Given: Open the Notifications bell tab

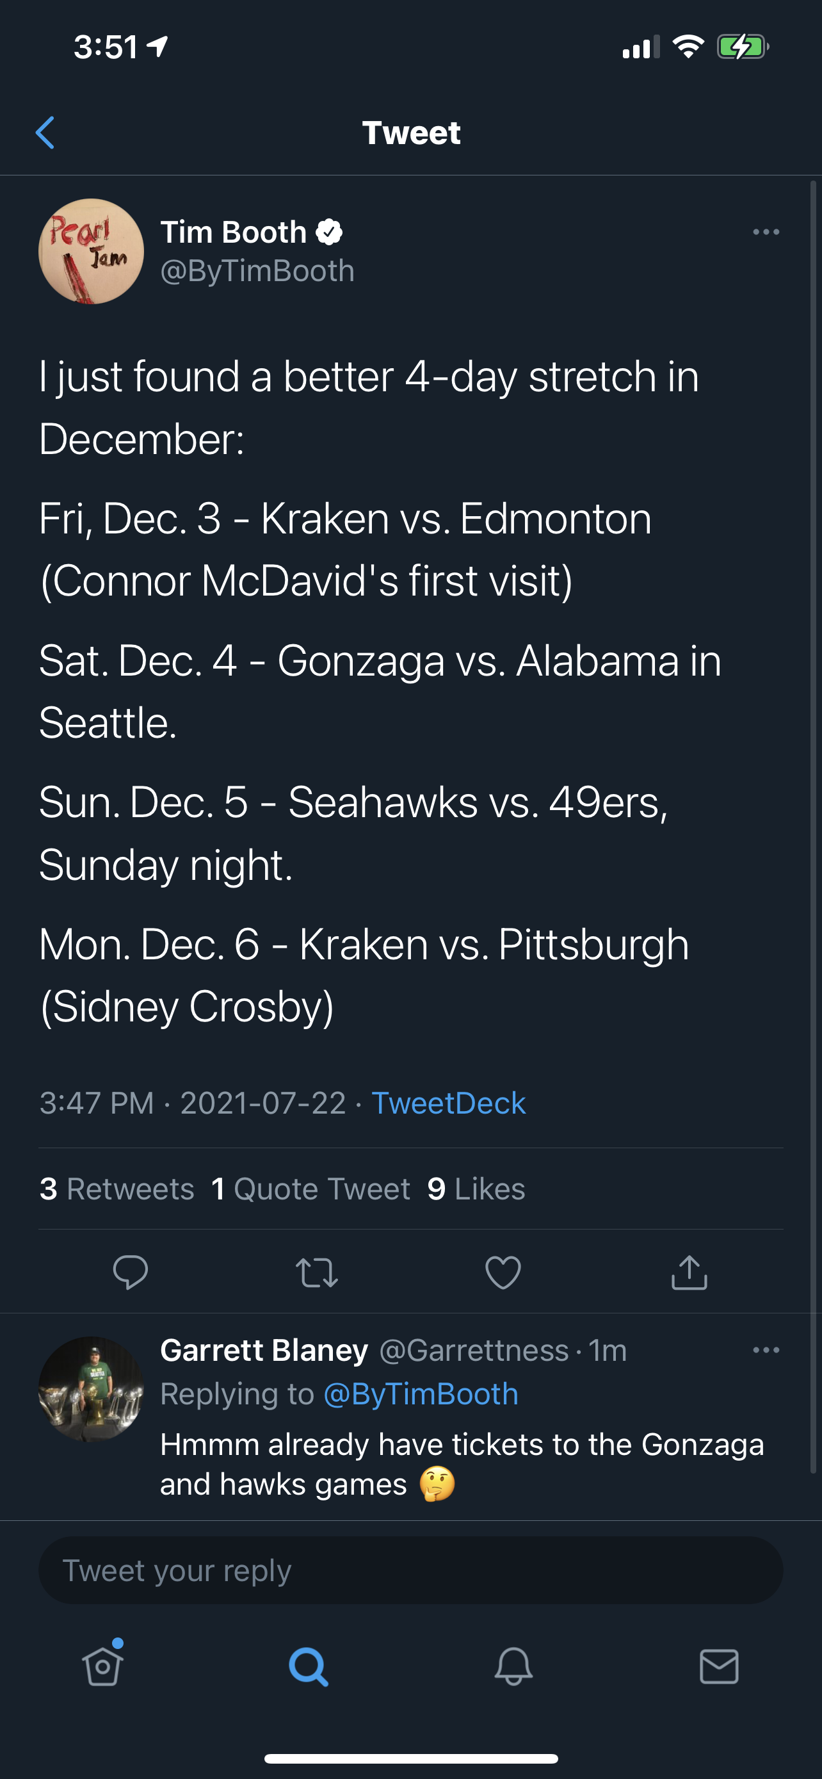Looking at the screenshot, I should tap(513, 1666).
